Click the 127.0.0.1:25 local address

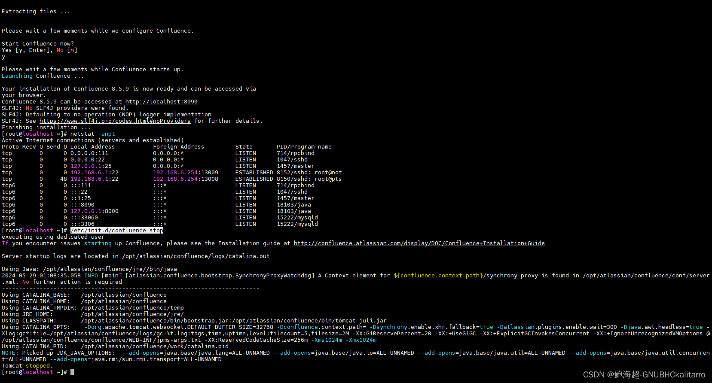coord(91,166)
